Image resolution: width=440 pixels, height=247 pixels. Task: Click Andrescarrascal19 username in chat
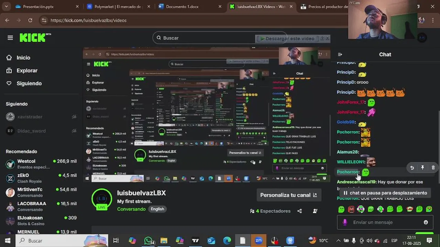point(356,182)
